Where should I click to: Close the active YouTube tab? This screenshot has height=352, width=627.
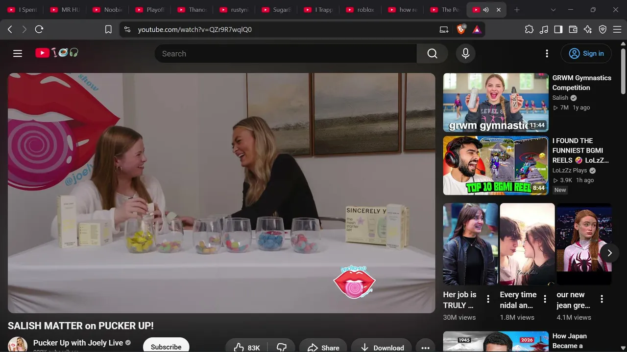499,10
